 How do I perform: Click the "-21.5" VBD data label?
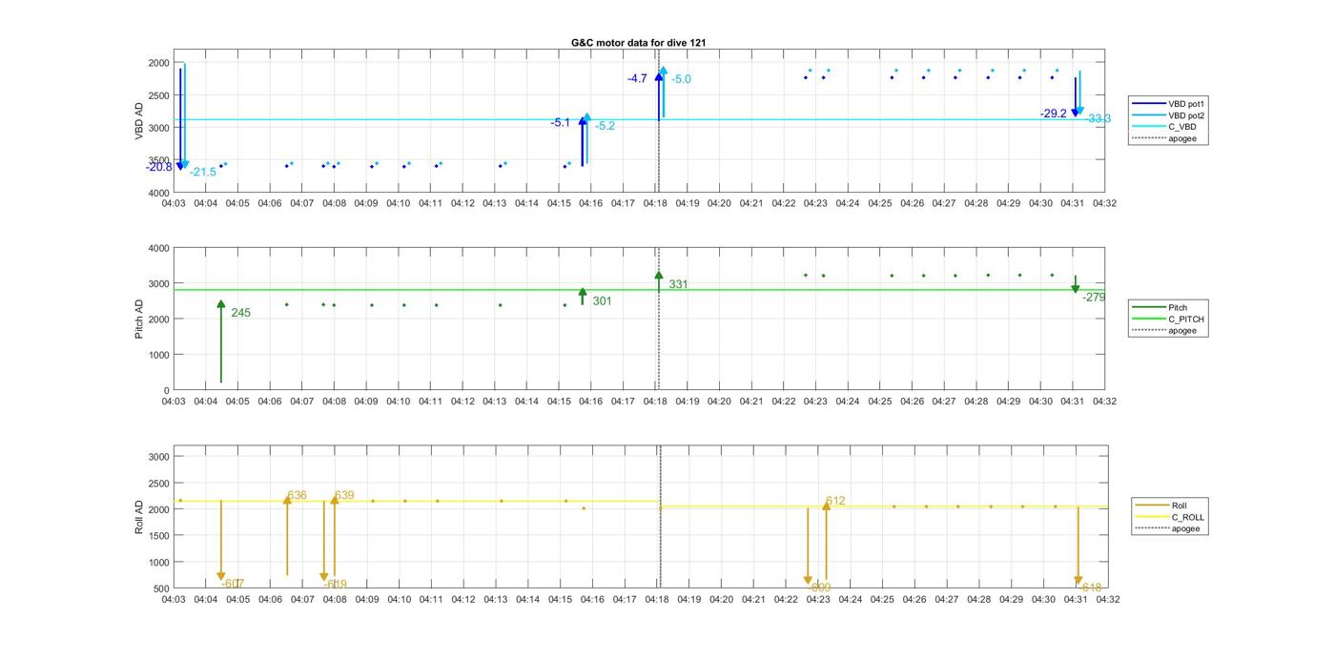click(202, 172)
